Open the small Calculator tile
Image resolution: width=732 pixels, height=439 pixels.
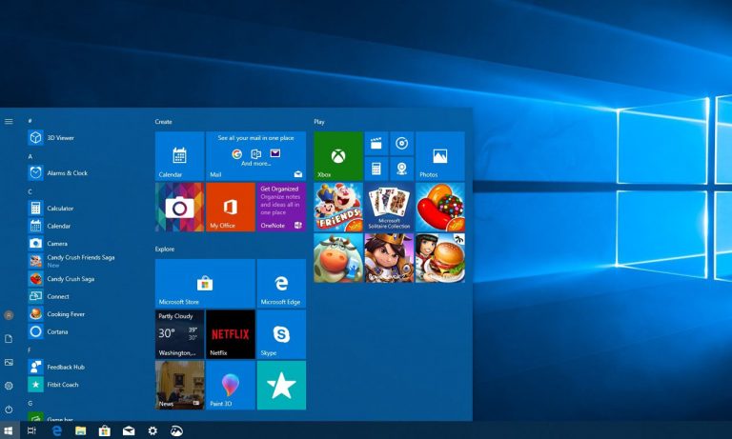(x=376, y=169)
